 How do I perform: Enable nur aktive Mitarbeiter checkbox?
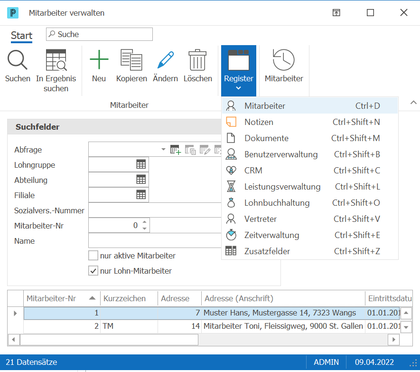pos(93,256)
